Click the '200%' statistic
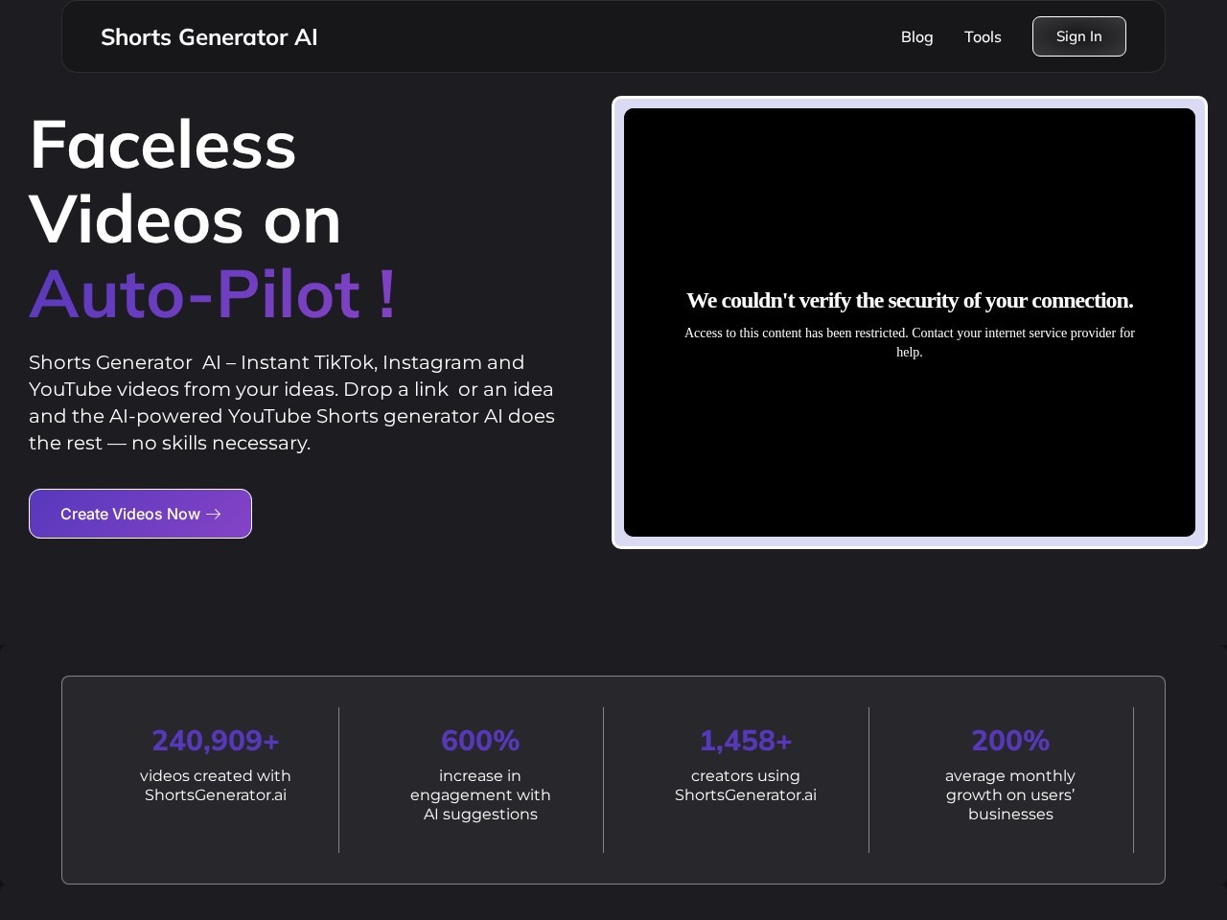Screen dimensions: 1227x920 [x=1010, y=740]
